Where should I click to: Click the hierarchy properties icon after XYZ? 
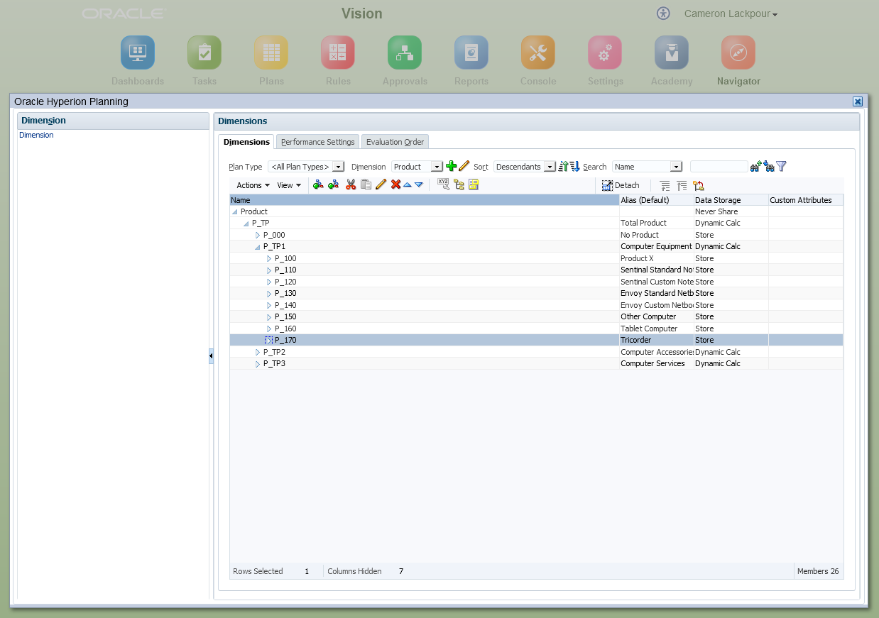pos(459,184)
